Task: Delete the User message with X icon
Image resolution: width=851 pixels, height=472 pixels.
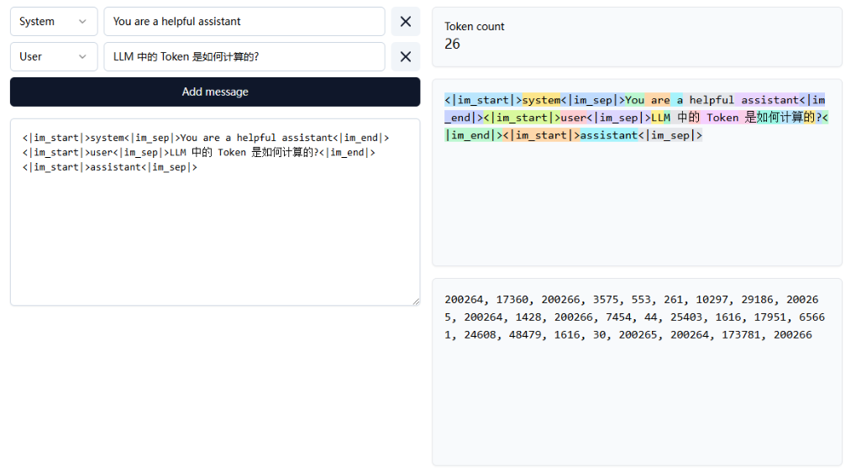Action: coord(406,56)
